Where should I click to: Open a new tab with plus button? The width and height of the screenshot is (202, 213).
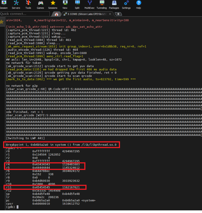[118, 14]
